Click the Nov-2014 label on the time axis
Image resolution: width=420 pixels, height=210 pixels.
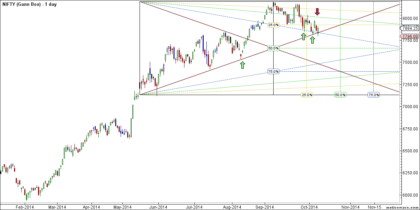coord(350,207)
